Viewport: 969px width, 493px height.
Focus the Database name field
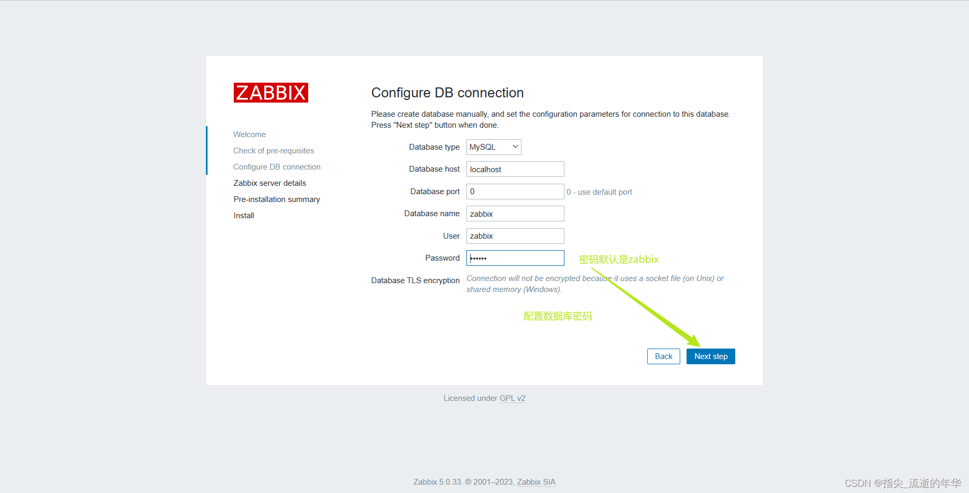[515, 214]
